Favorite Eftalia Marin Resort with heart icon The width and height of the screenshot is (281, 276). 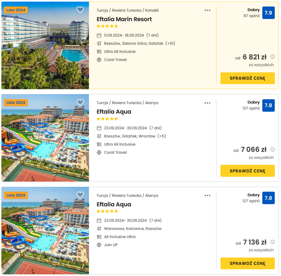(x=80, y=10)
